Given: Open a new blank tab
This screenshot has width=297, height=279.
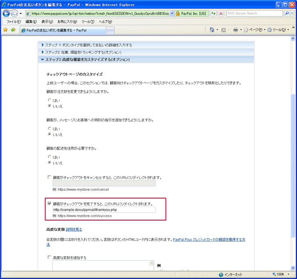Looking at the screenshot, I should (110, 30).
